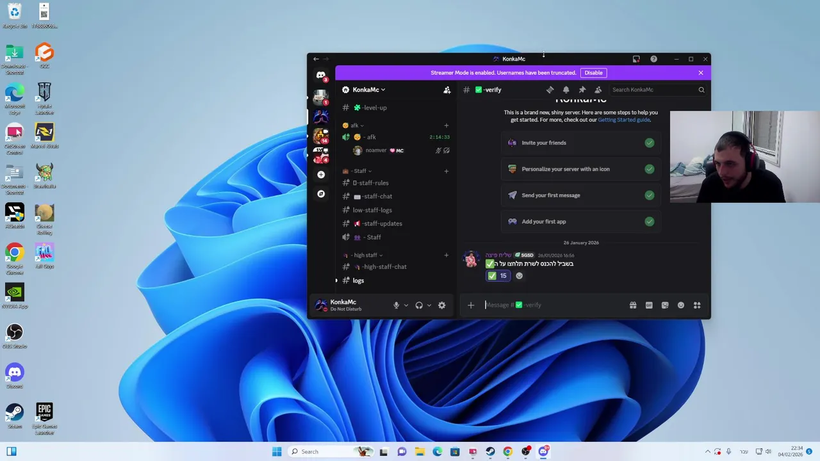Open Windows Start button on taskbar
820x461 pixels.
click(277, 451)
